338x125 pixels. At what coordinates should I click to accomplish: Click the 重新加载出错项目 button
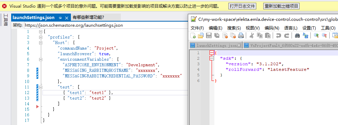(281, 6)
